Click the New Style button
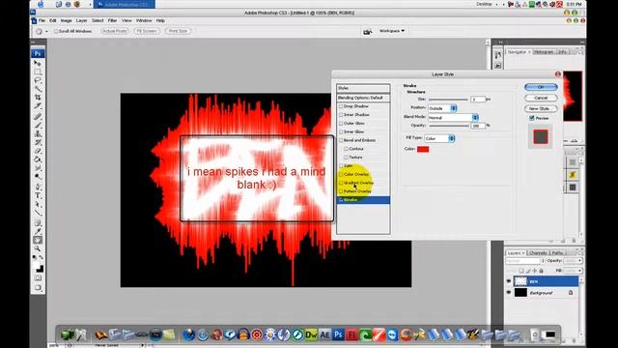The width and height of the screenshot is (618, 348). [541, 108]
